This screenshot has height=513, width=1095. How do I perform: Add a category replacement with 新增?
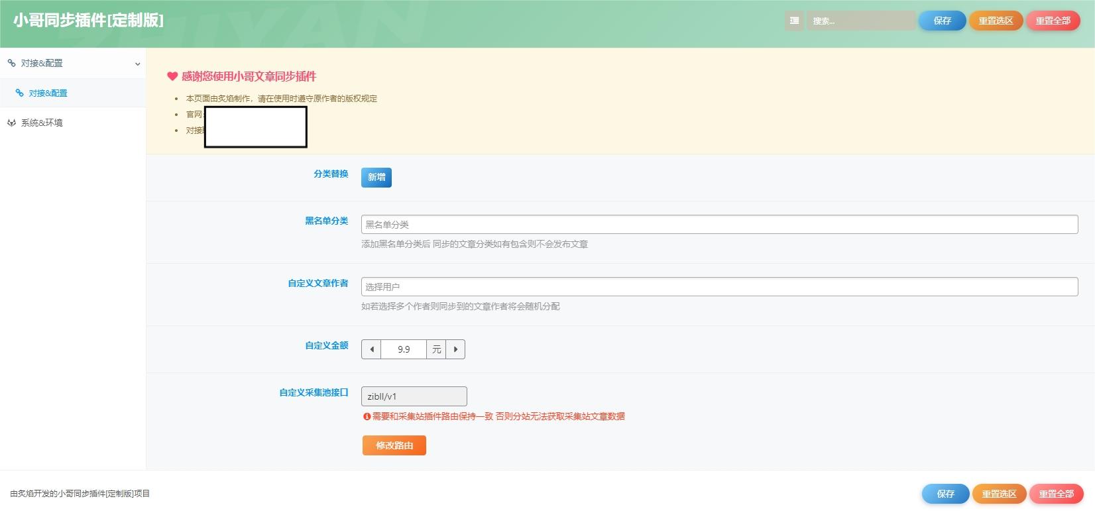[376, 177]
